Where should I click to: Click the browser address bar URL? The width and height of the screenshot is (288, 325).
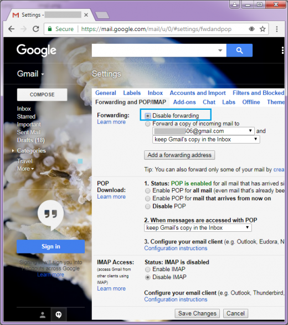click(156, 29)
